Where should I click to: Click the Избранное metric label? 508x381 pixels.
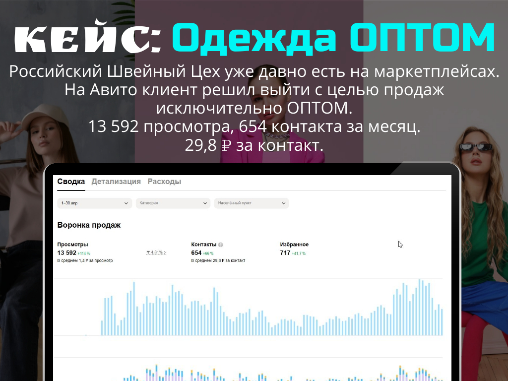[x=294, y=244]
